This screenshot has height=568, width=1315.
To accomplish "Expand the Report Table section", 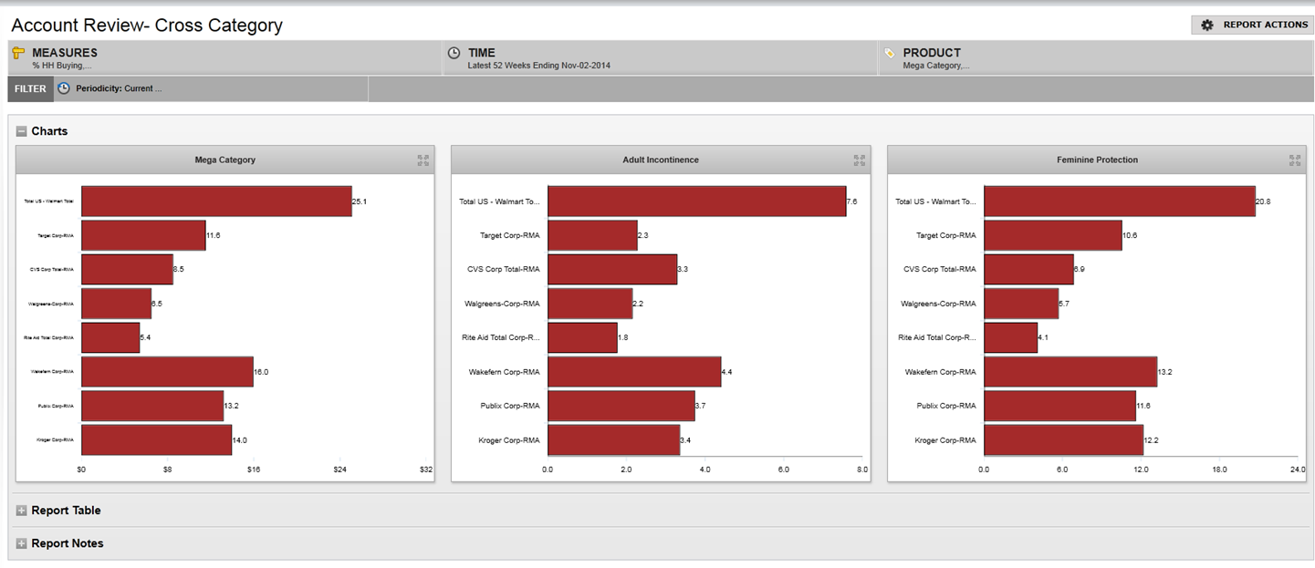I will pyautogui.click(x=22, y=511).
